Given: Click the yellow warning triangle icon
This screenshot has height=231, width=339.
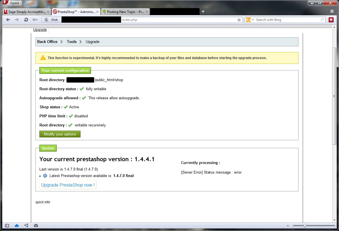Looking at the screenshot, I should (43, 58).
